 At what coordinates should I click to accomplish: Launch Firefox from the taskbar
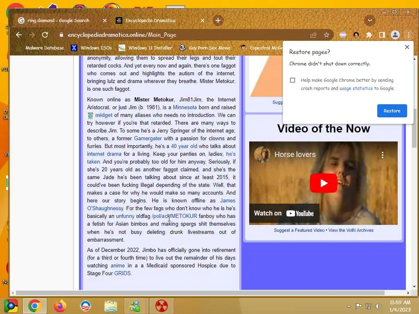(60, 306)
